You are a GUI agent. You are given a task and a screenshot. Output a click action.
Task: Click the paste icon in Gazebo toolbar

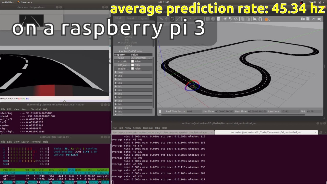coord(248,19)
